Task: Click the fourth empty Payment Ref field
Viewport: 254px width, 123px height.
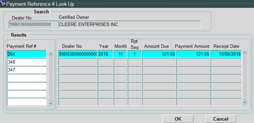Action: (x=27, y=101)
